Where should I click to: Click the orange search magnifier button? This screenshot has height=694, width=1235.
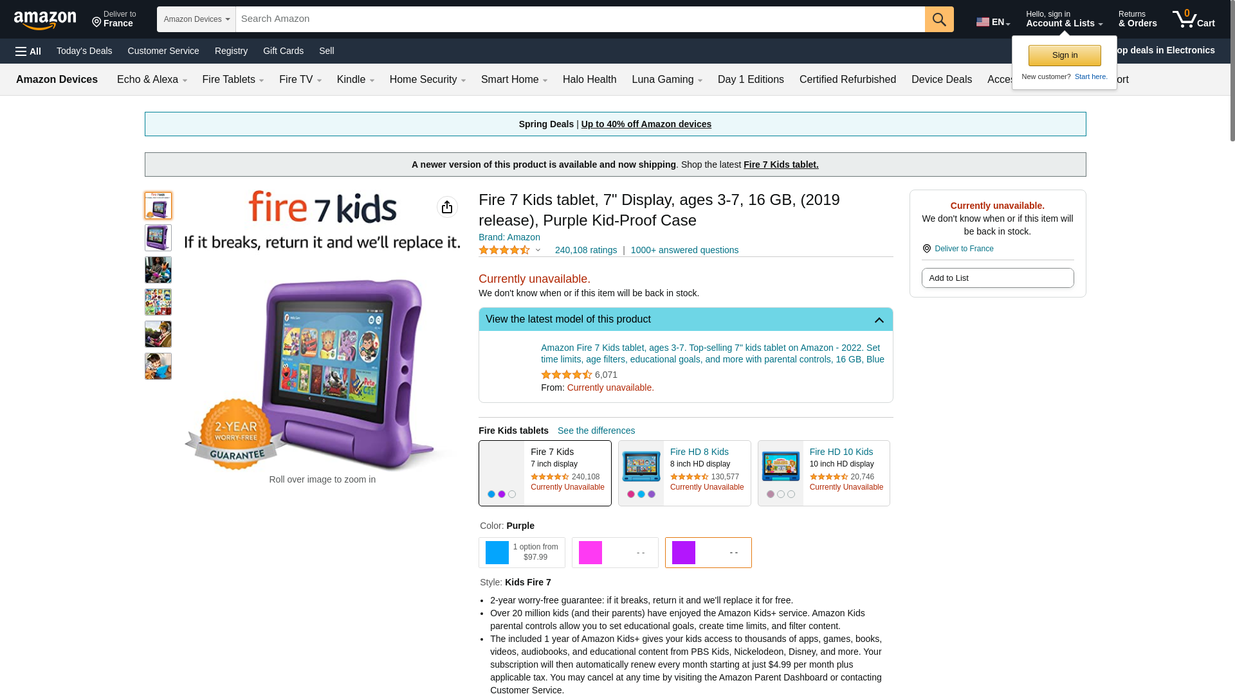click(939, 19)
